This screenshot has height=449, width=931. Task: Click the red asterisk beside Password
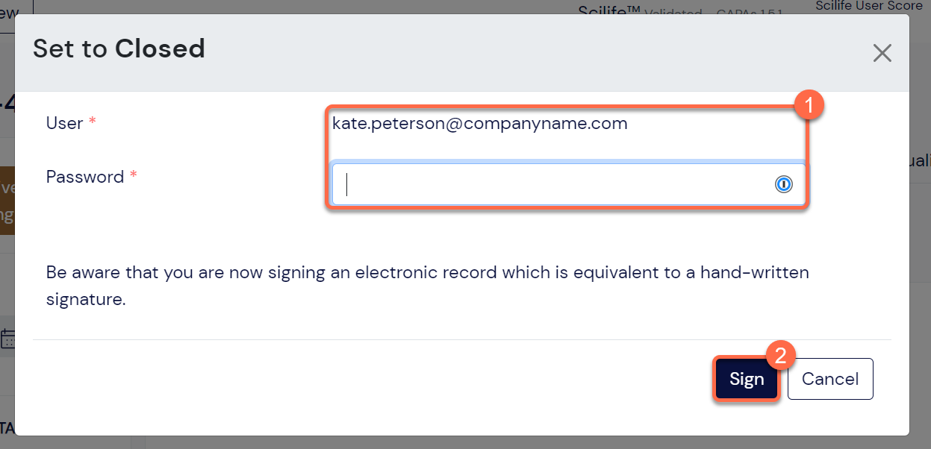click(134, 176)
